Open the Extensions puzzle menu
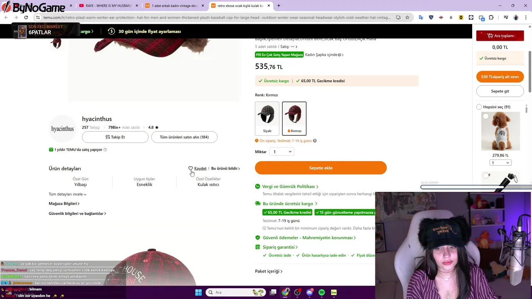Viewport: 532px width, 299px height. pyautogui.click(x=491, y=17)
